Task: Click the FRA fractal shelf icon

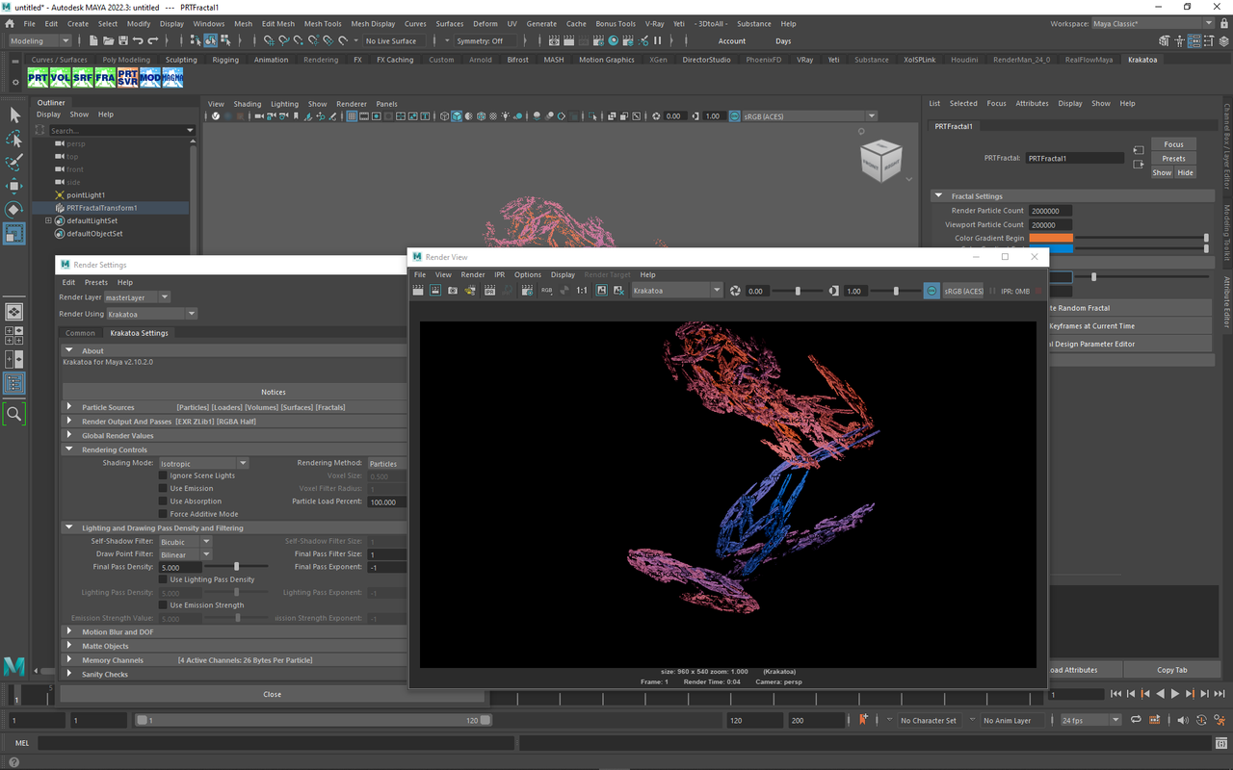Action: tap(105, 78)
